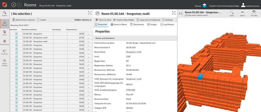Viewport: 261px width, 112px height.
Task: Open more options for room 01.00.145
Action: [x=88, y=91]
